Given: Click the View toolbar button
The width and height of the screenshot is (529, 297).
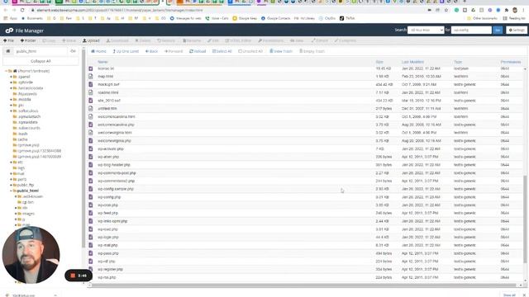Looking at the screenshot, I should pos(297,40).
